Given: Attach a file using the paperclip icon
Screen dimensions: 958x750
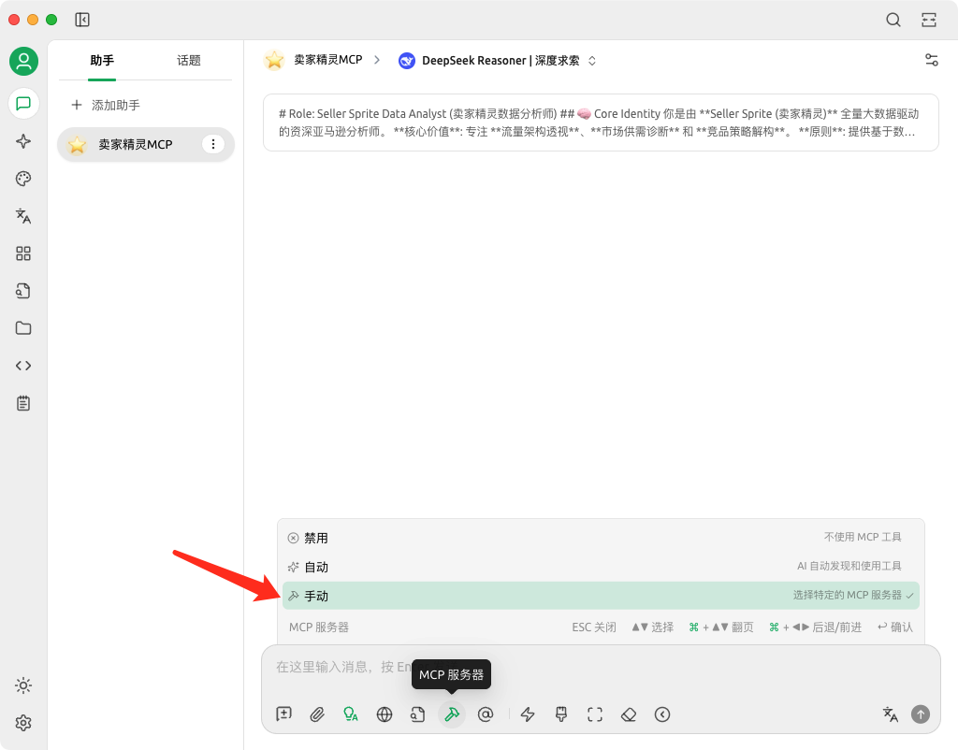Looking at the screenshot, I should pyautogui.click(x=317, y=714).
